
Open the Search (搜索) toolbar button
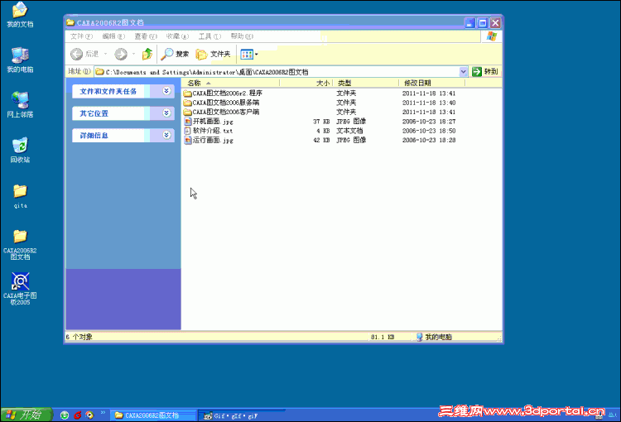(x=175, y=54)
